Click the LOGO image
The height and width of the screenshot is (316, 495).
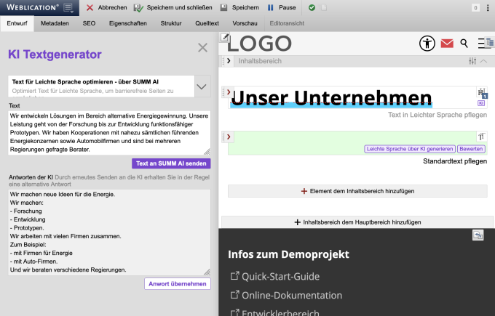coord(259,44)
